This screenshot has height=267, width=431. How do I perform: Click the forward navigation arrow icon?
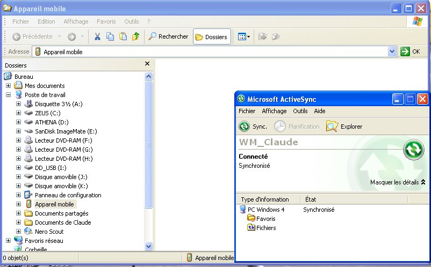pyautogui.click(x=71, y=36)
